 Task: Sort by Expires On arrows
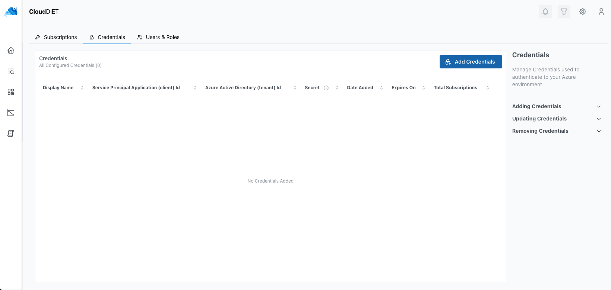point(424,88)
